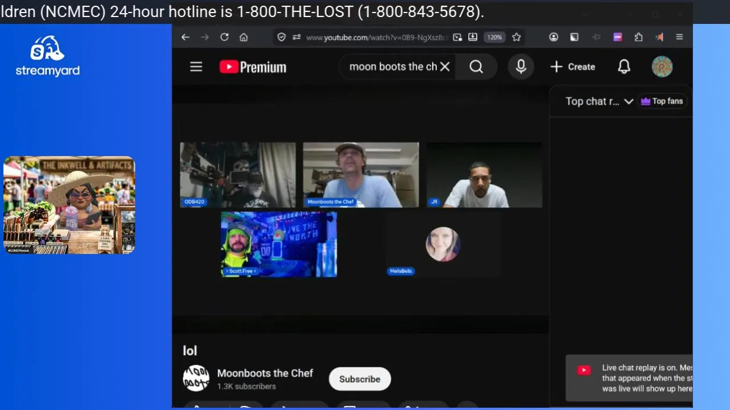730x410 pixels.
Task: Reload the page with the refresh icon
Action: pos(224,37)
